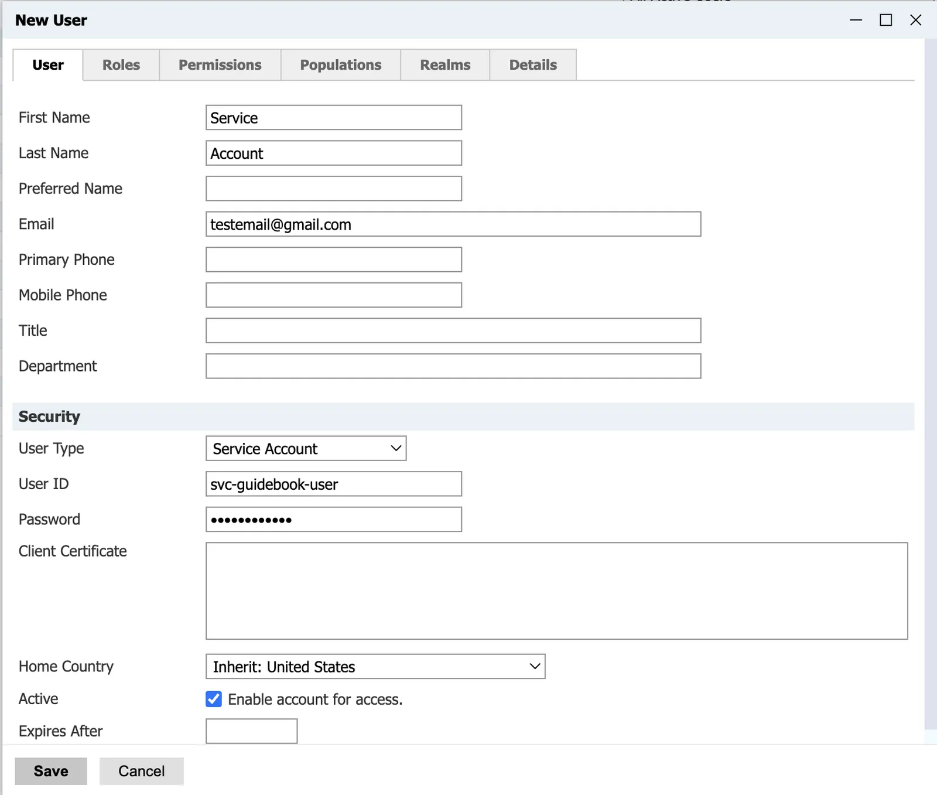Focus the Preferred Name field
Image resolution: width=937 pixels, height=795 pixels.
coord(334,189)
